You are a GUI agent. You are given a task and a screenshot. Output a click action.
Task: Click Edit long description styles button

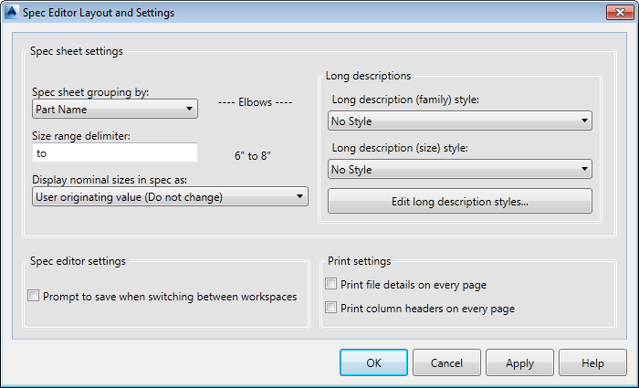[460, 201]
